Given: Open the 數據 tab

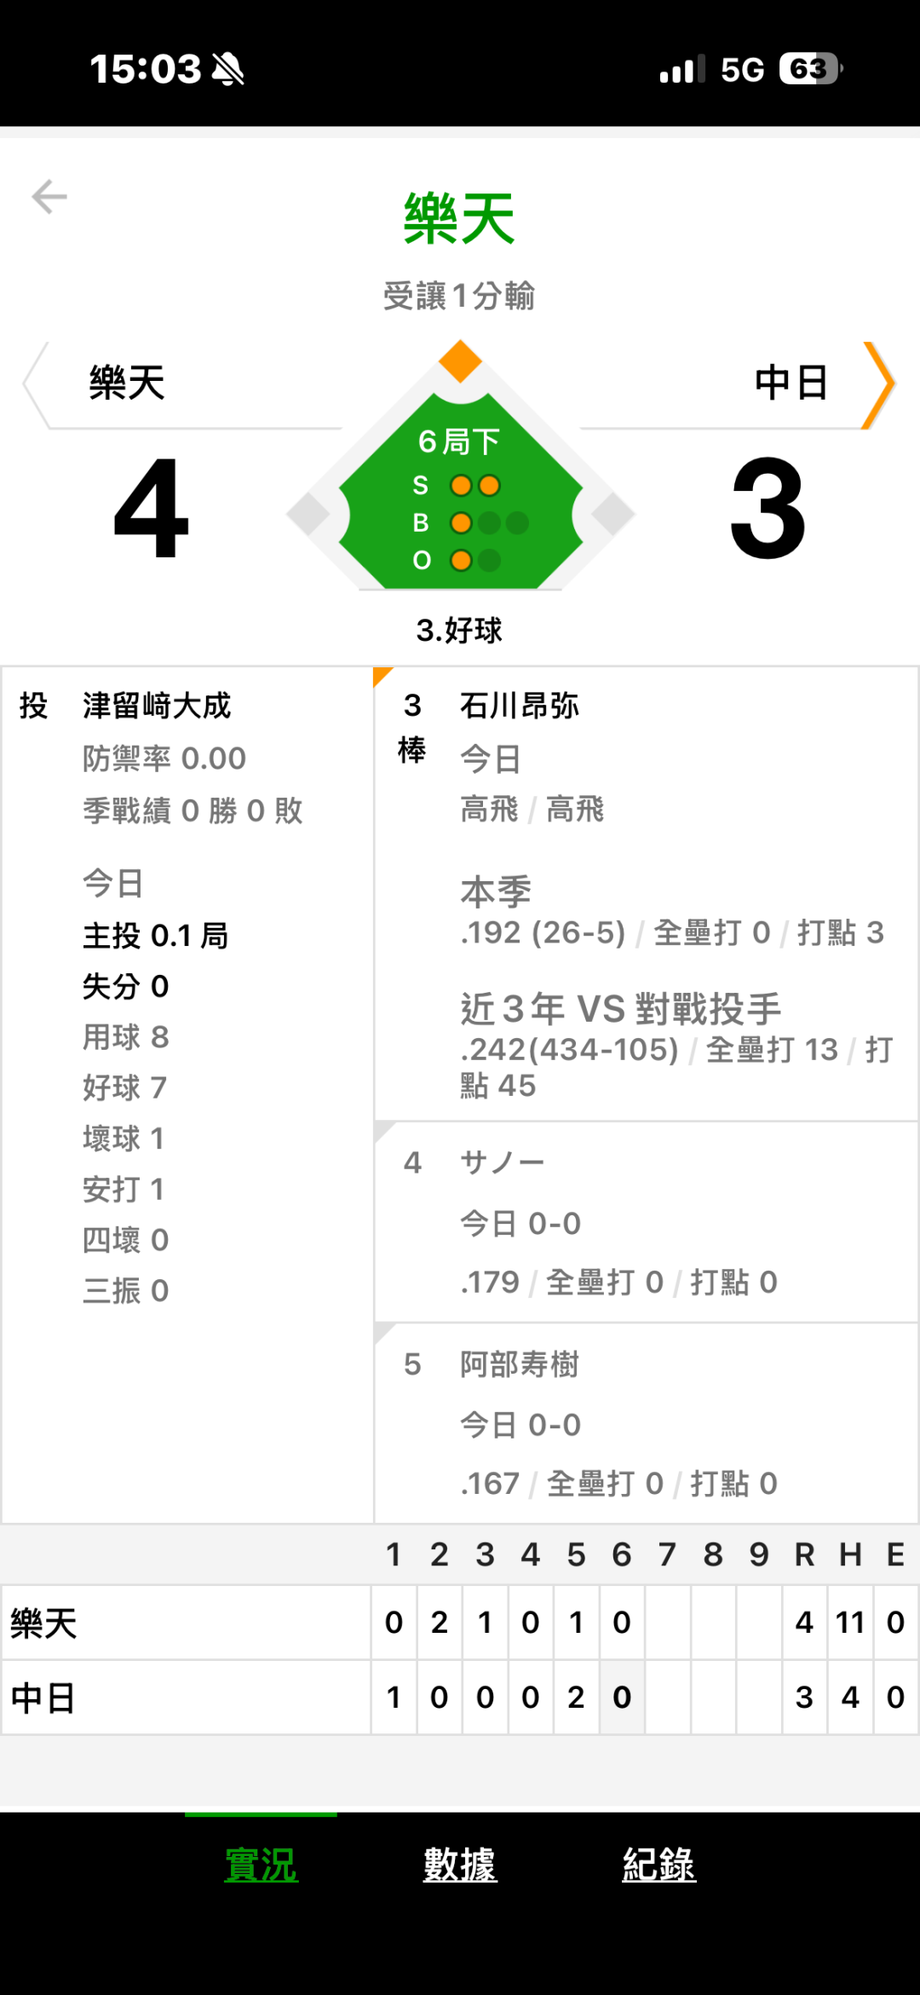Looking at the screenshot, I should coord(460,1864).
